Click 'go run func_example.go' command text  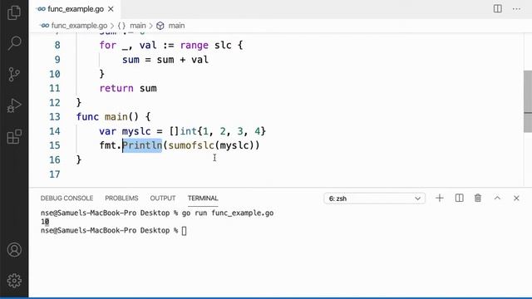[228, 213]
